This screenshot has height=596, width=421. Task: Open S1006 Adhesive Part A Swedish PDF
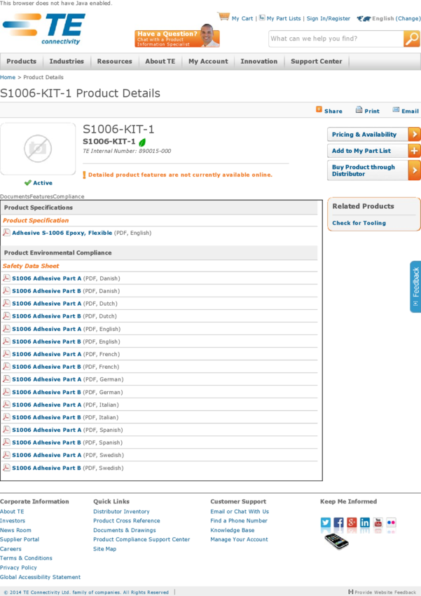pos(46,455)
